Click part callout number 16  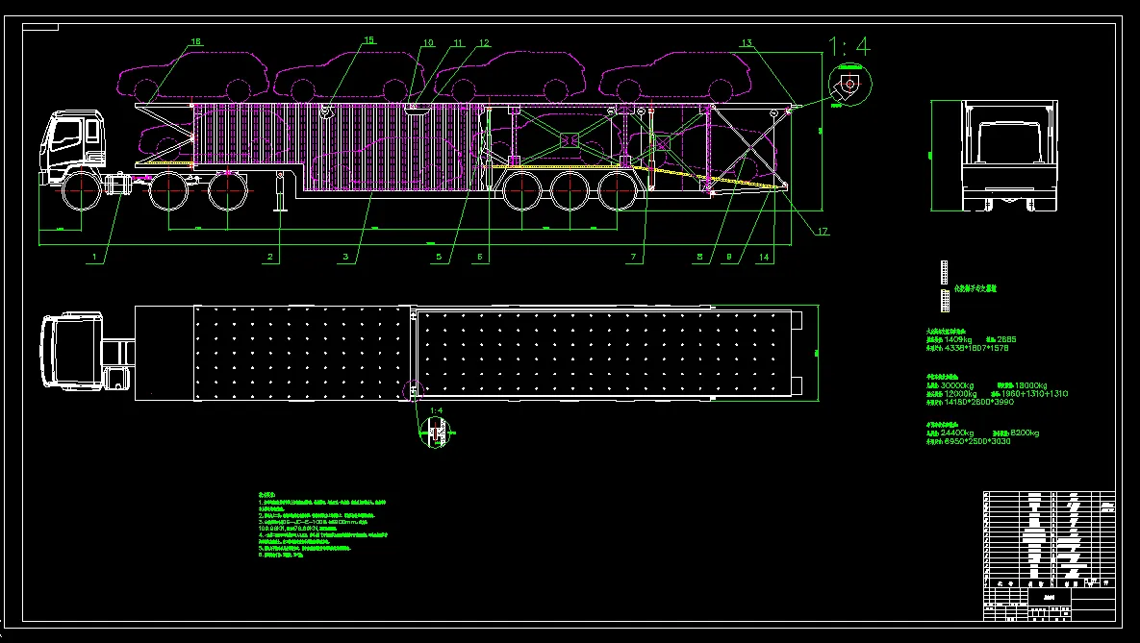(196, 42)
